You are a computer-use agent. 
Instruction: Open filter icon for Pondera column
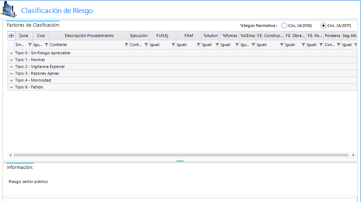[x=339, y=45]
